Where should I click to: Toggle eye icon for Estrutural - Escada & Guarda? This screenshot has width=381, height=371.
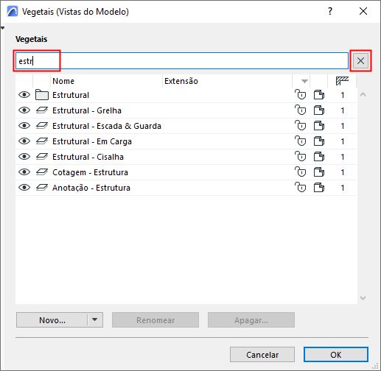(24, 126)
